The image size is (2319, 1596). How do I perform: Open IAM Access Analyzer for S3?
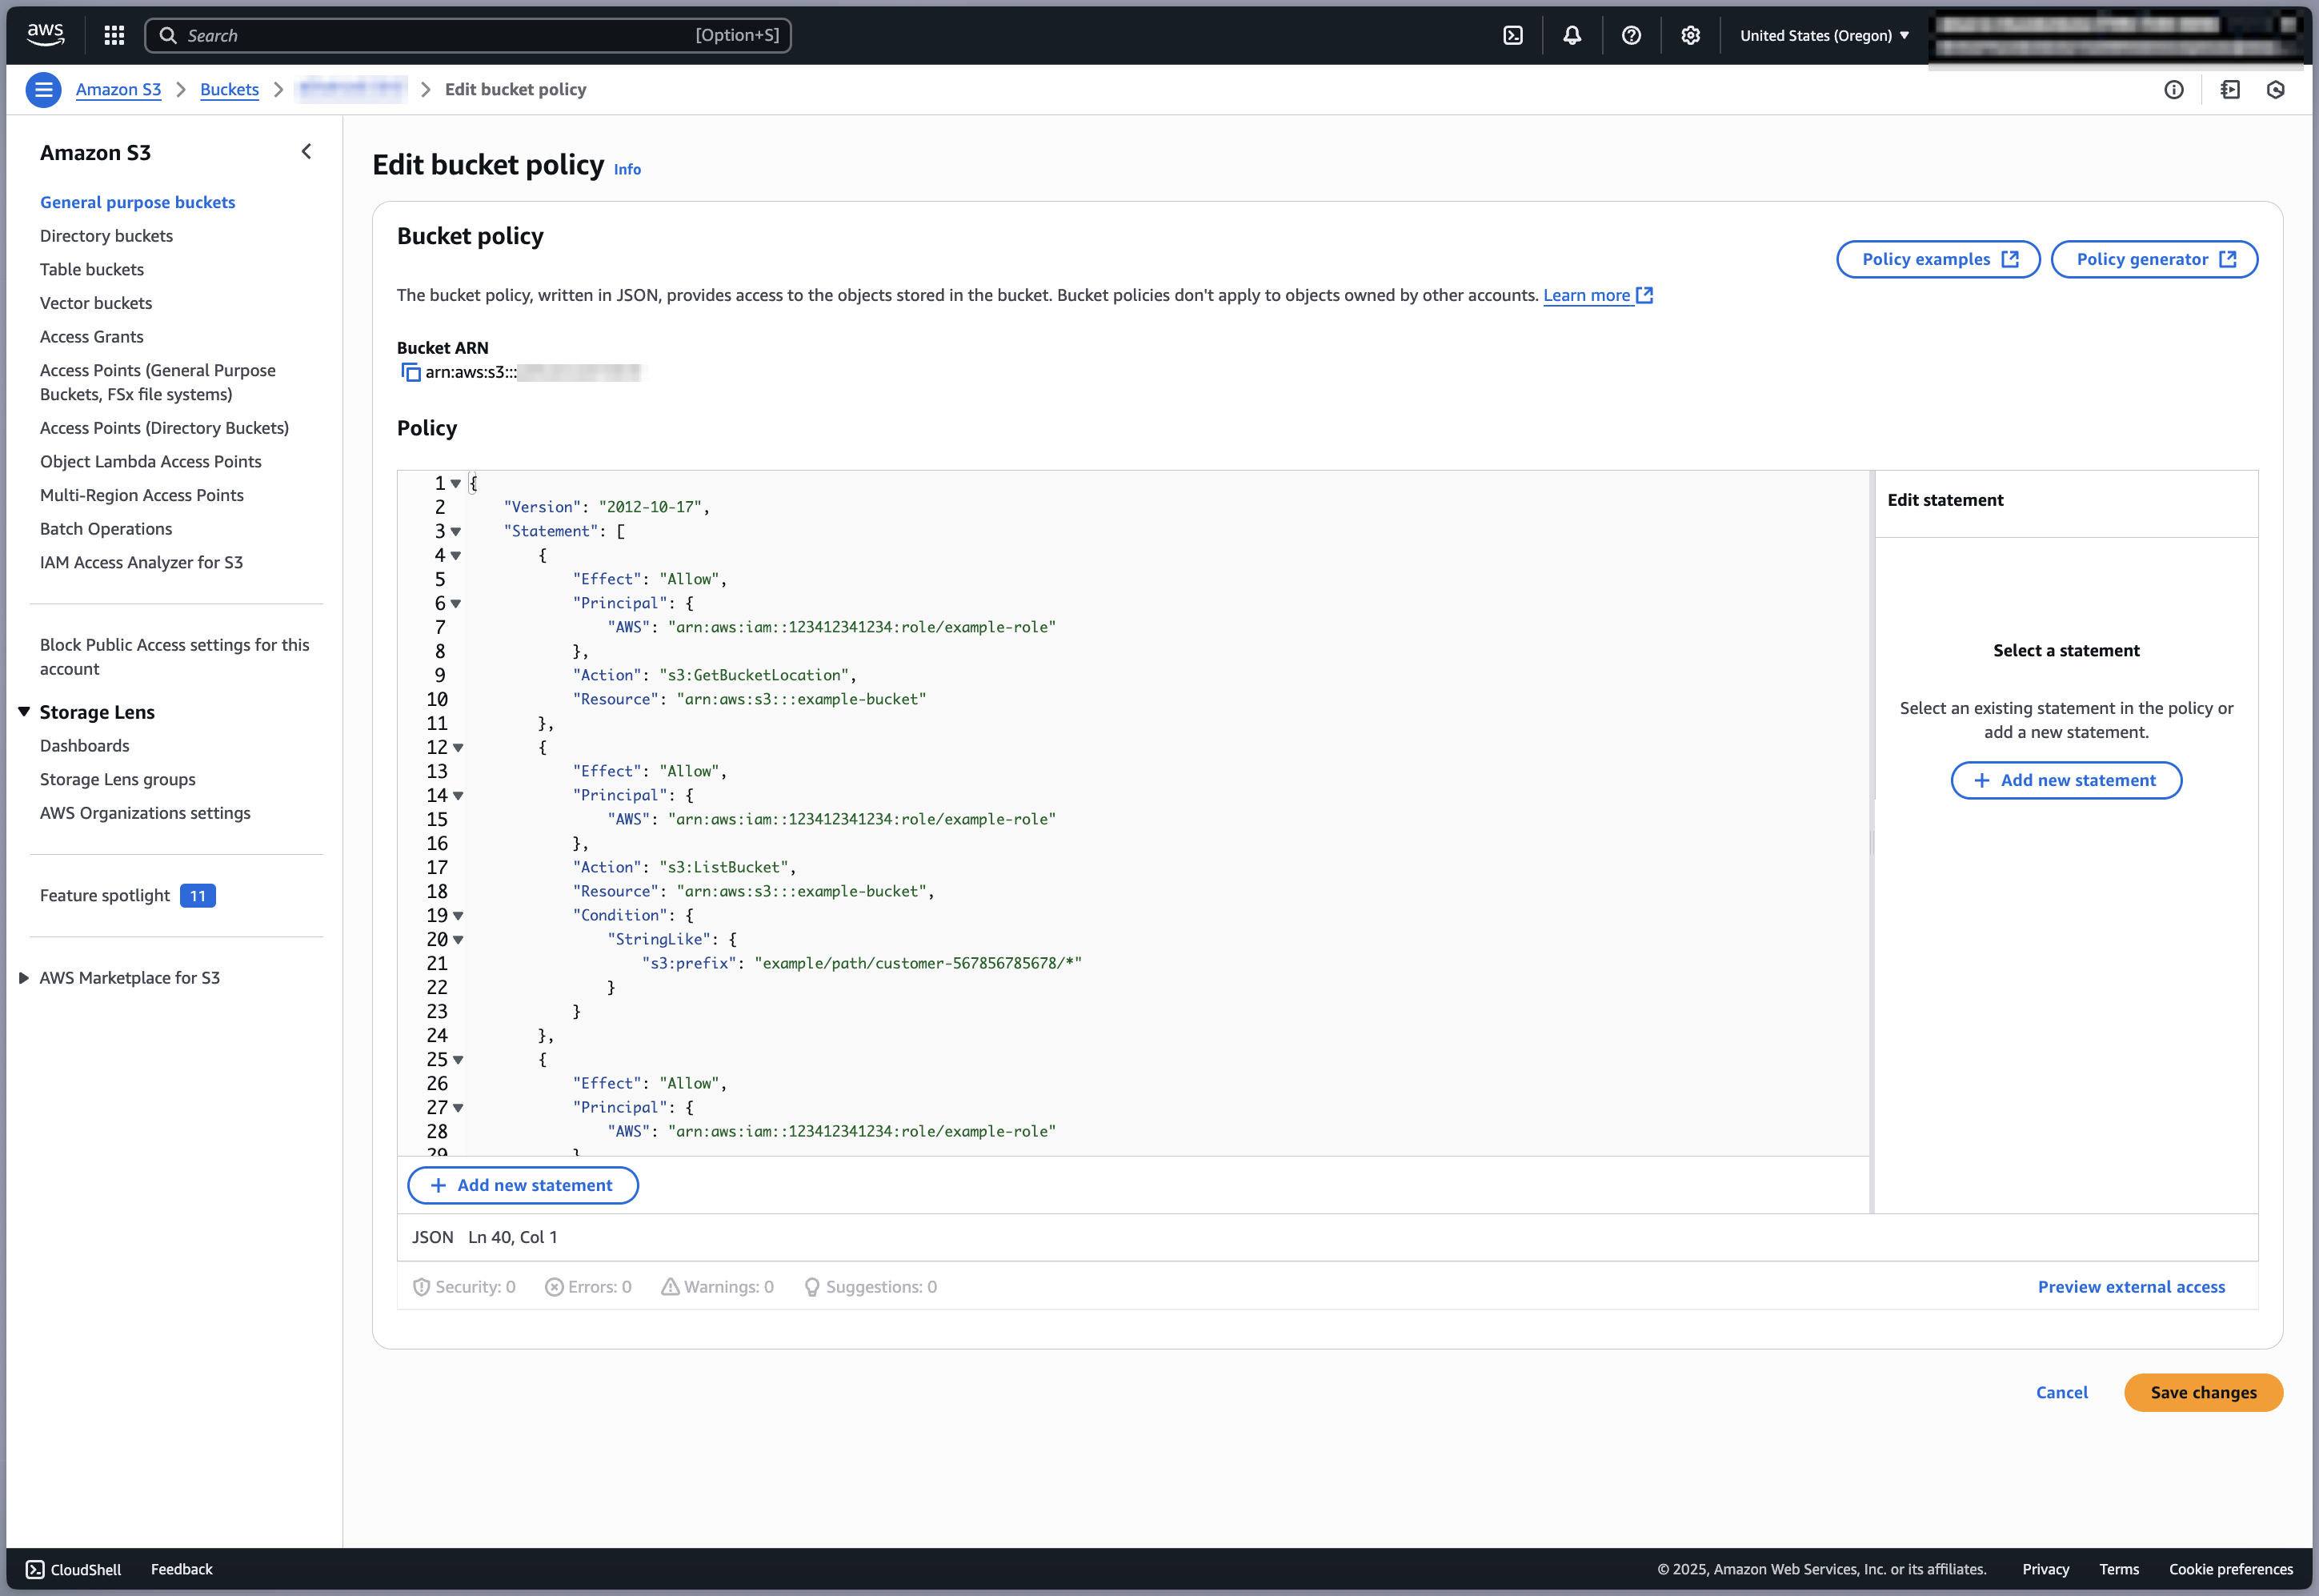[141, 563]
